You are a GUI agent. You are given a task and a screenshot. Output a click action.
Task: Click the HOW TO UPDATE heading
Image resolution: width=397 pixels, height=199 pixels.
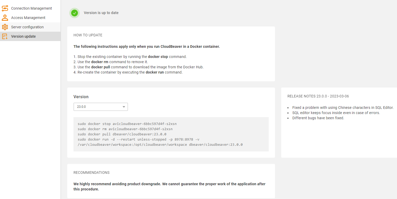pos(88,35)
